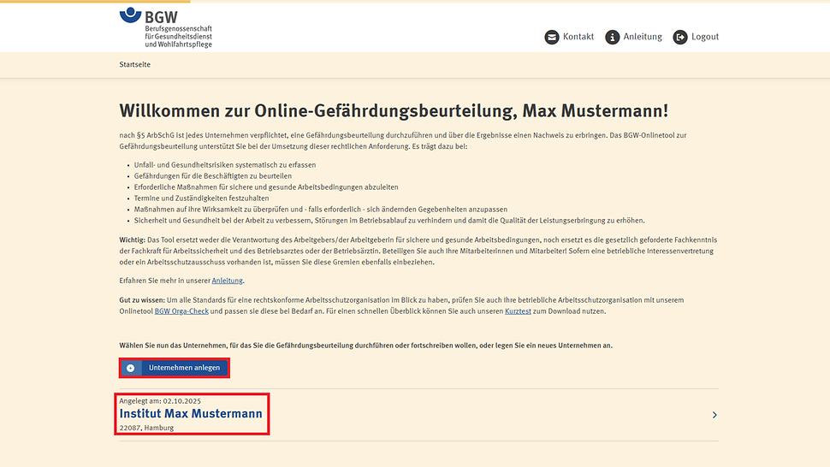Click the Willkommen zur Online-Gefährdungsbeurteilung heading
Image resolution: width=830 pixels, height=467 pixels.
pyautogui.click(x=394, y=111)
